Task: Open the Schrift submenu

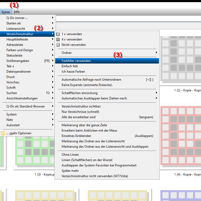Action: coord(27,88)
